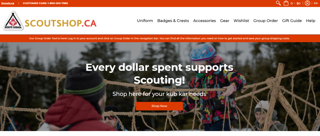Viewport: 320px width, 136px height.
Task: Open the shopping bag cart icon
Action: point(286,3)
